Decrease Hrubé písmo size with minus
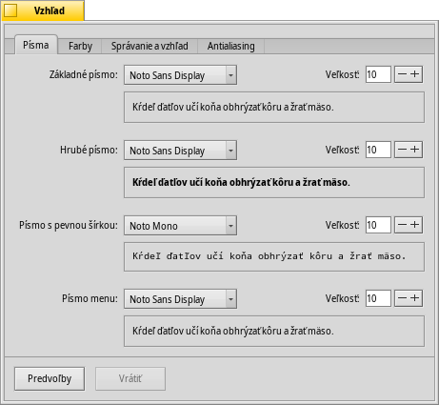 [x=402, y=150]
